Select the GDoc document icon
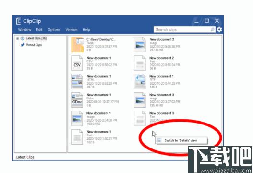This screenshot has height=173, width=253. (x=77, y=100)
